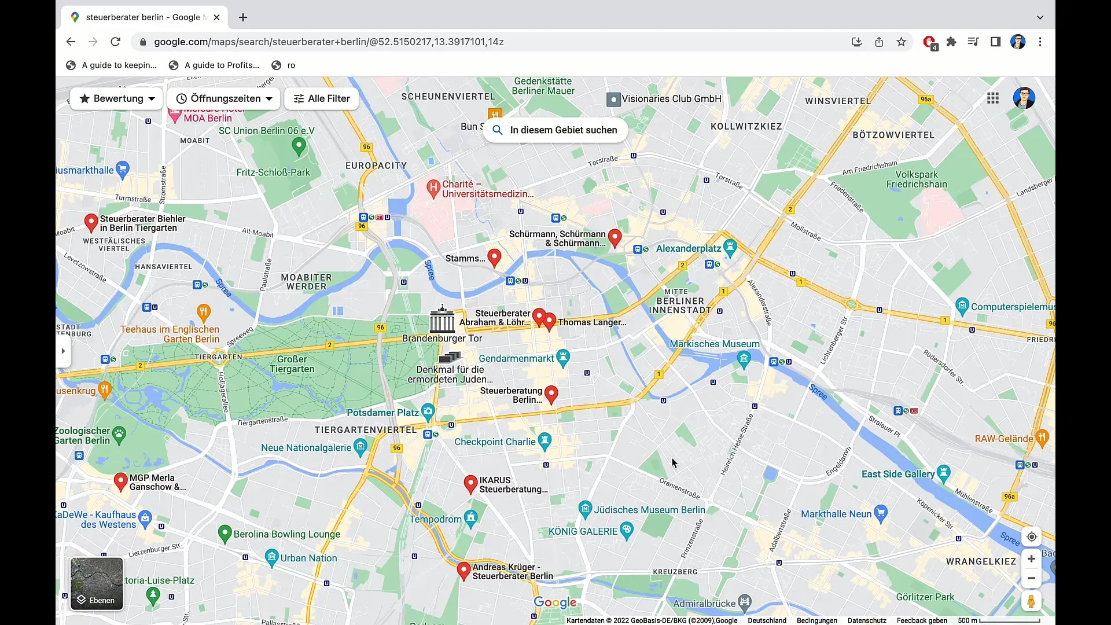Click the Alexanderplatz marker
Image resolution: width=1111 pixels, height=625 pixels.
[730, 249]
